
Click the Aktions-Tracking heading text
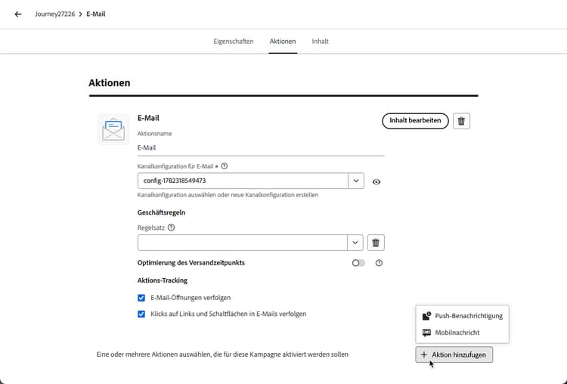coord(163,280)
